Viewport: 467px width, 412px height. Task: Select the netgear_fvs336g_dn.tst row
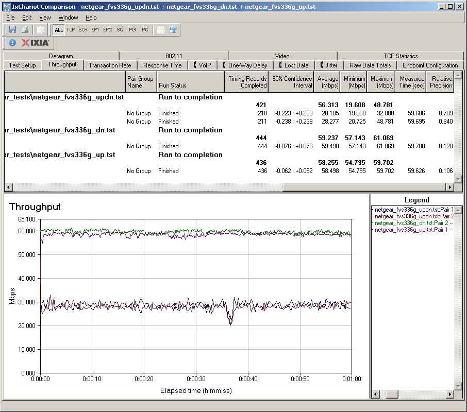tap(229, 130)
